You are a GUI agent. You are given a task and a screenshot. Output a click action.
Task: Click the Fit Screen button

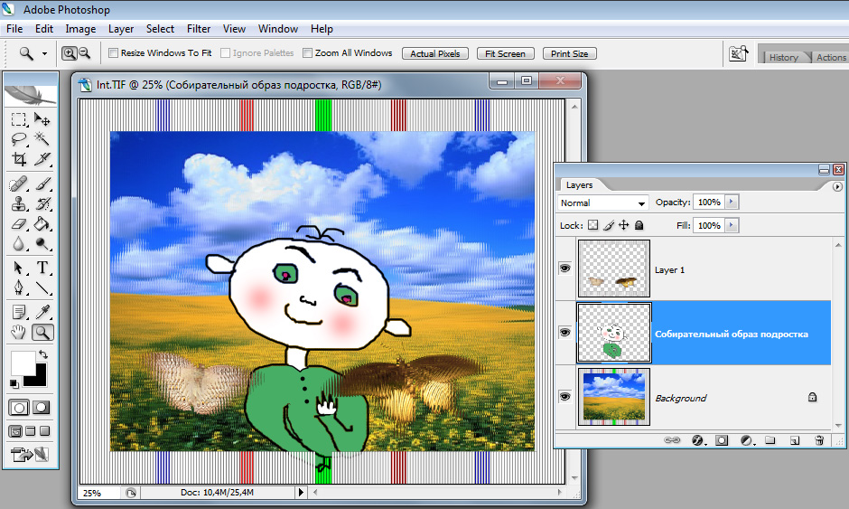click(505, 53)
